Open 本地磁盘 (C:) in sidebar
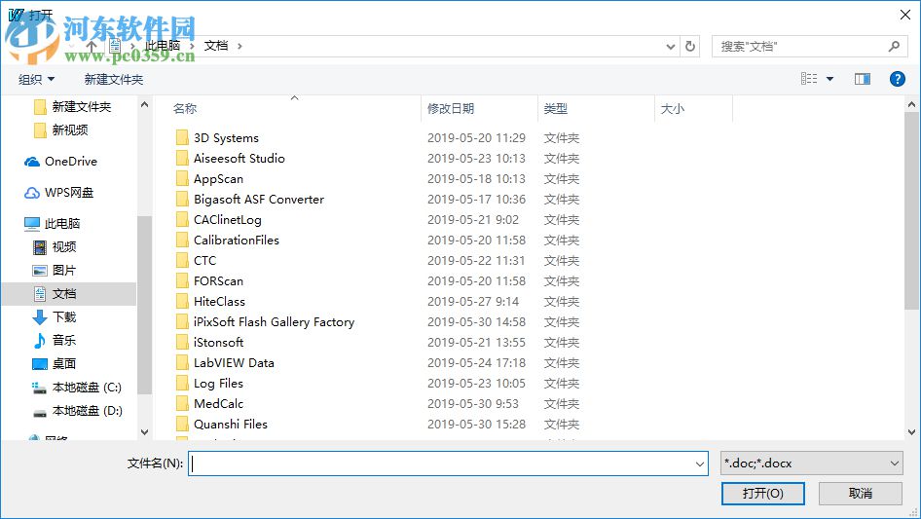The height and width of the screenshot is (519, 921). pos(76,388)
